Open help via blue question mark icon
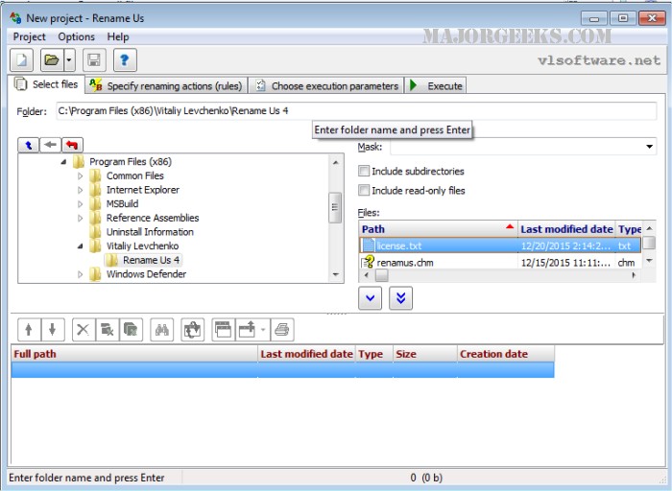The image size is (672, 491). (125, 60)
